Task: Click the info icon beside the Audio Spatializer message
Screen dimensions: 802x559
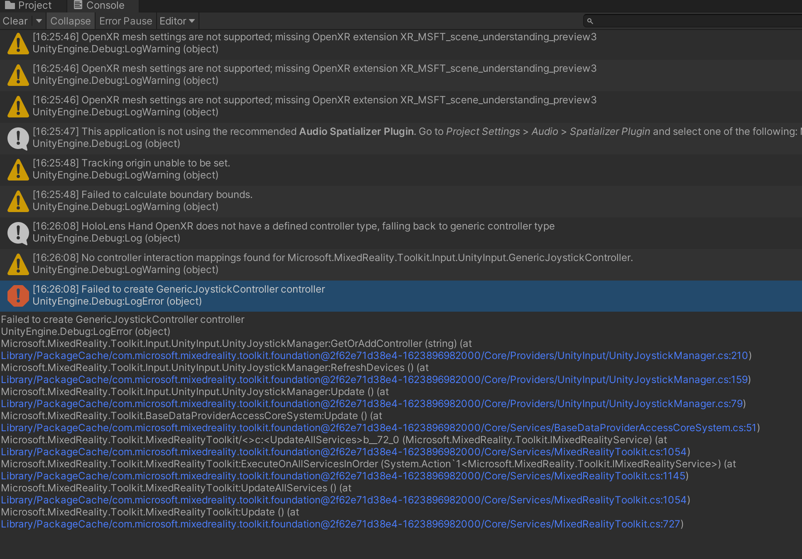Action: [x=18, y=138]
